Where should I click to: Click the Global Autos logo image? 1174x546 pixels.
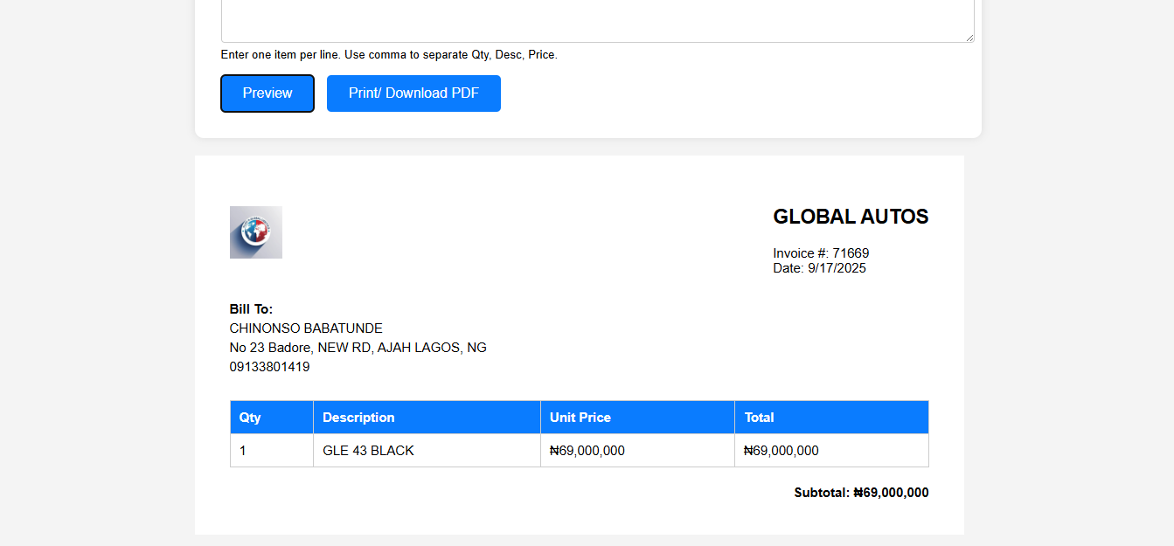pyautogui.click(x=256, y=232)
